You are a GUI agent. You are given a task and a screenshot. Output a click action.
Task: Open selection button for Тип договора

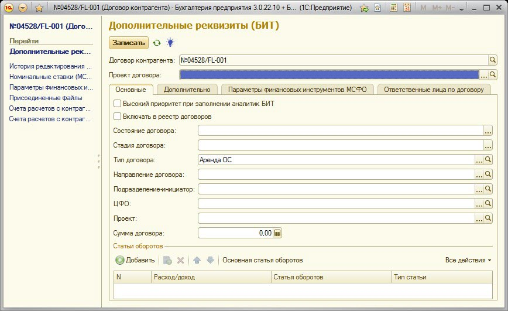click(479, 159)
